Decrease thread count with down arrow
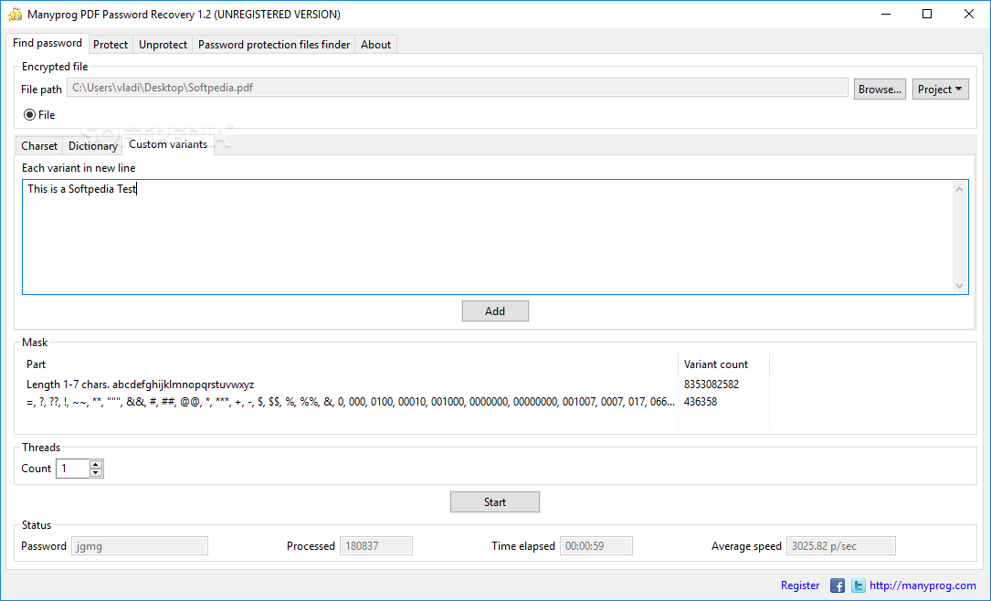Image resolution: width=991 pixels, height=601 pixels. 96,472
